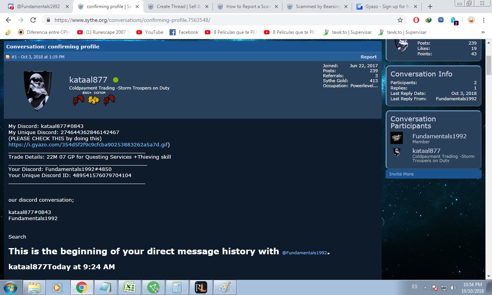Open the Internet Download Manager extension

click(429, 20)
